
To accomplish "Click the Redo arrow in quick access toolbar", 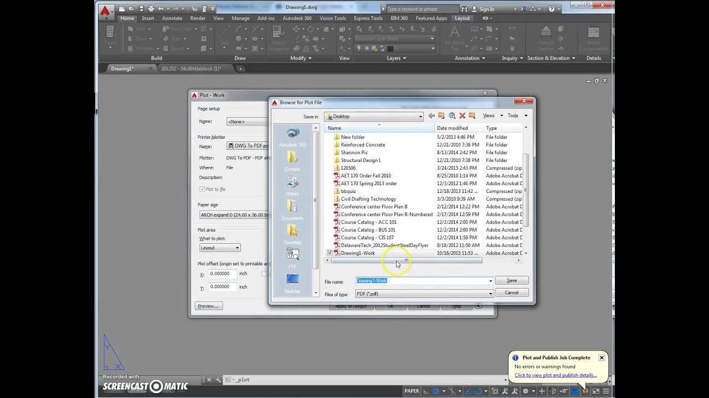I will pos(176,9).
